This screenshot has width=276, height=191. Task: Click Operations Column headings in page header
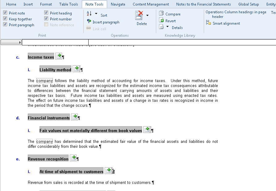pyautogui.click(x=236, y=14)
